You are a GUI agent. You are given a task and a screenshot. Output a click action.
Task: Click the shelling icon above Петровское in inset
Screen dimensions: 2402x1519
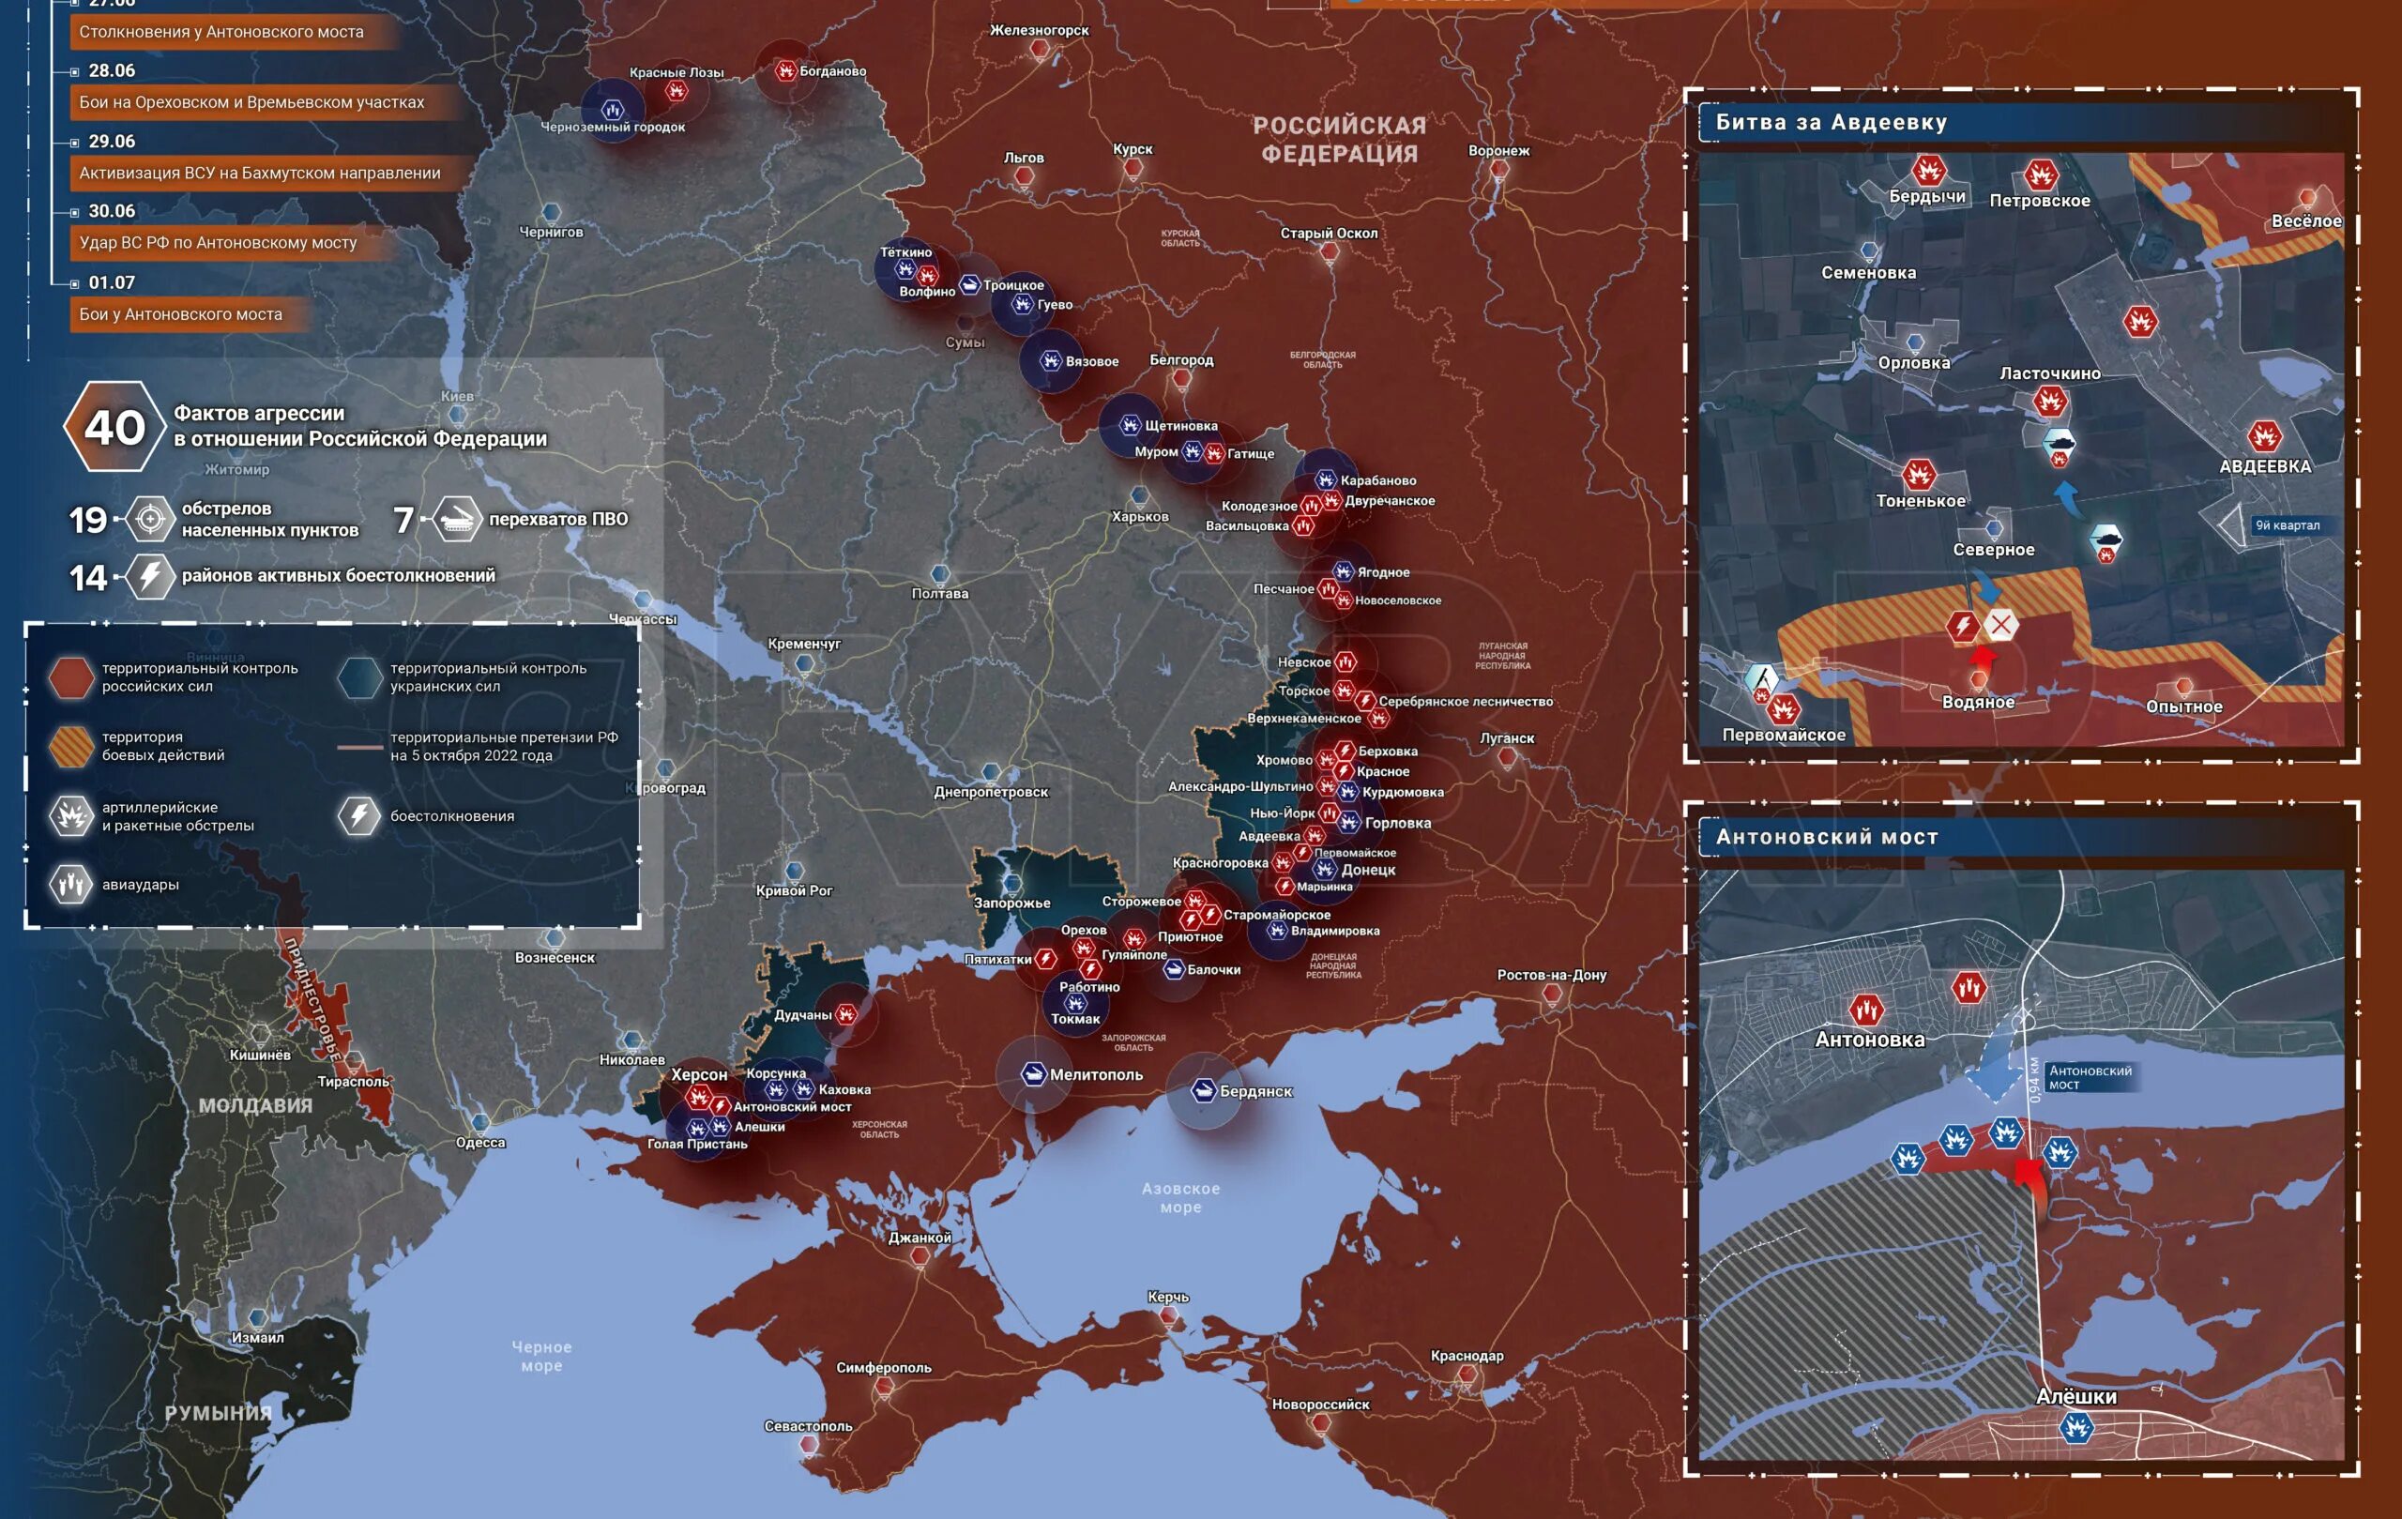coord(2041,175)
